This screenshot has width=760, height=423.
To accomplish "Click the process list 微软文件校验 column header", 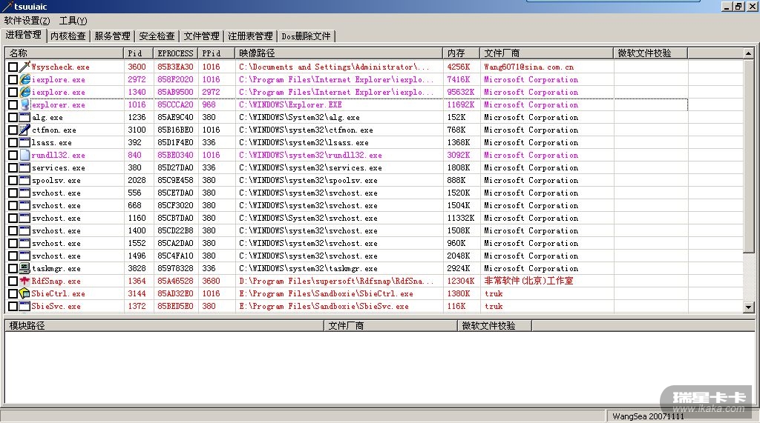I will click(651, 53).
